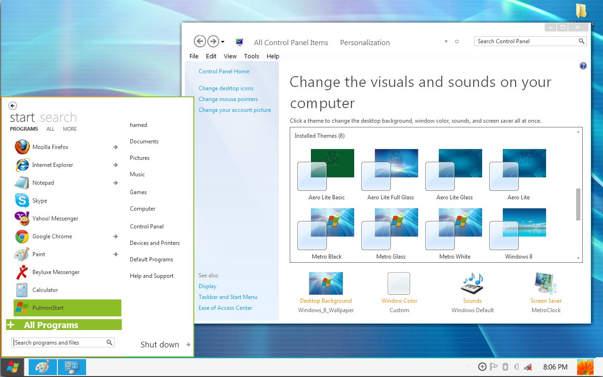Click the clock showing 8:06 PM
The width and height of the screenshot is (603, 377).
tap(555, 367)
